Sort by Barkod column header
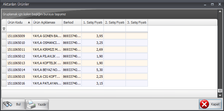This screenshot has width=224, height=111. (72, 22)
